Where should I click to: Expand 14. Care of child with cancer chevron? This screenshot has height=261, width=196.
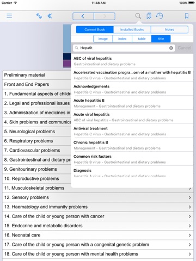click(x=190, y=216)
